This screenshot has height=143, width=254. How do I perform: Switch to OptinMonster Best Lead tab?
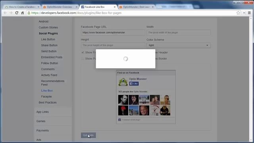tap(136, 7)
